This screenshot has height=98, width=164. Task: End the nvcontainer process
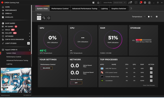click(x=151, y=81)
